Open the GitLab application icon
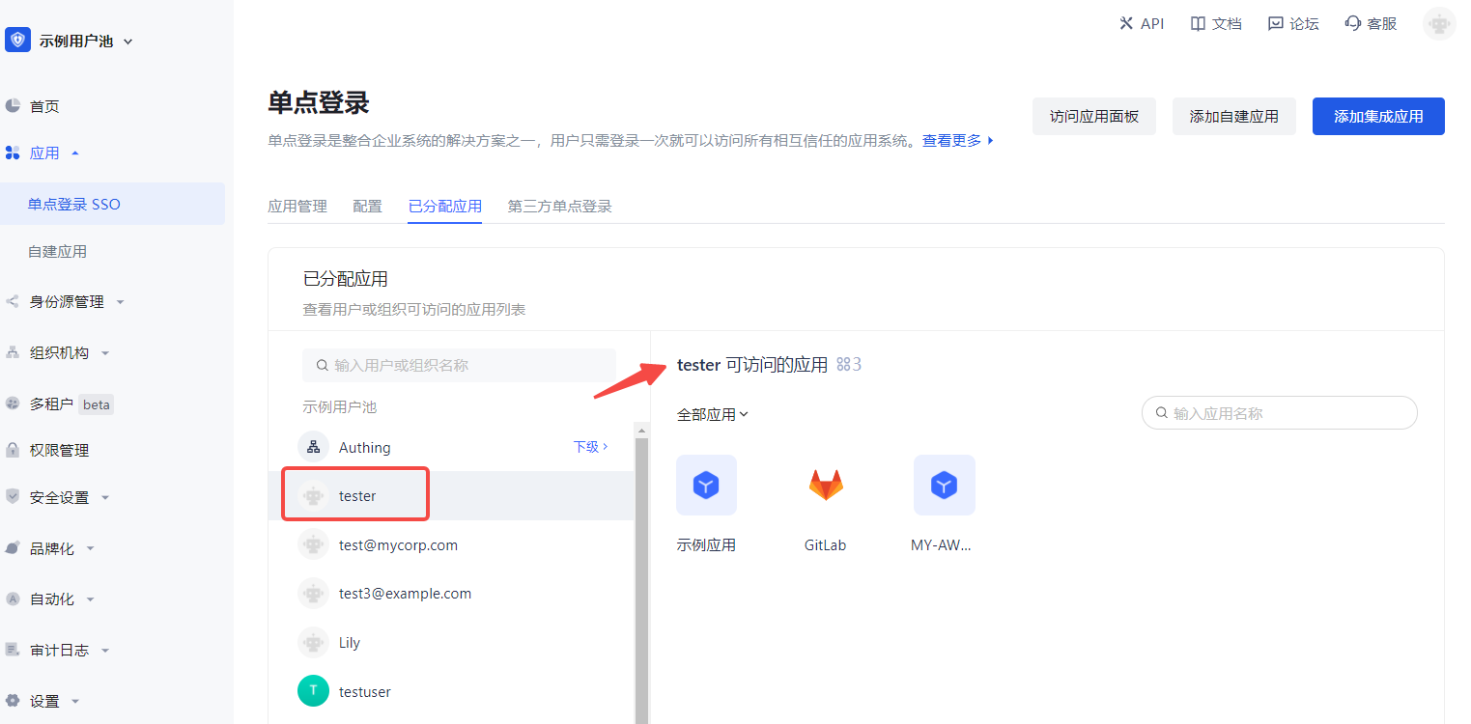Screen dimensions: 1471x724 [825, 485]
